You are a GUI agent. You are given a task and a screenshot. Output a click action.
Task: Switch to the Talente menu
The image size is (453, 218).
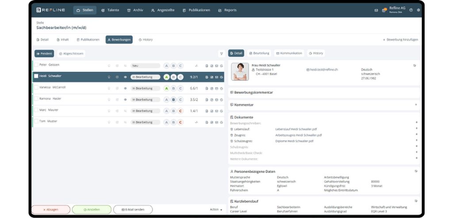110,10
